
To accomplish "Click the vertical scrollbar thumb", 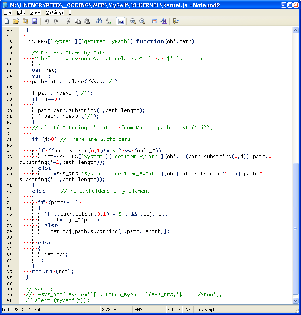I will click(295, 229).
